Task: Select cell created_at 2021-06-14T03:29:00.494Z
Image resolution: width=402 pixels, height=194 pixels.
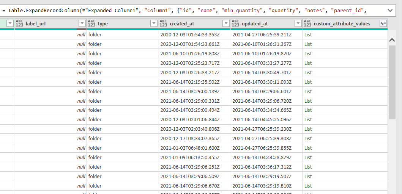Action: point(195,110)
